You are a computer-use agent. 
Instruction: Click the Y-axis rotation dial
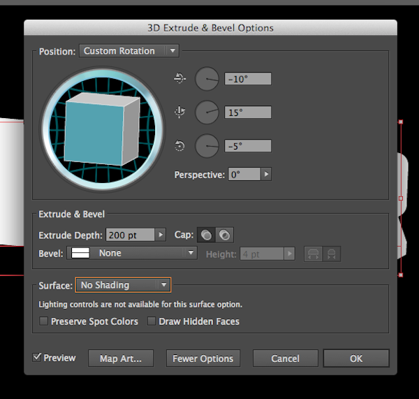[x=206, y=113]
